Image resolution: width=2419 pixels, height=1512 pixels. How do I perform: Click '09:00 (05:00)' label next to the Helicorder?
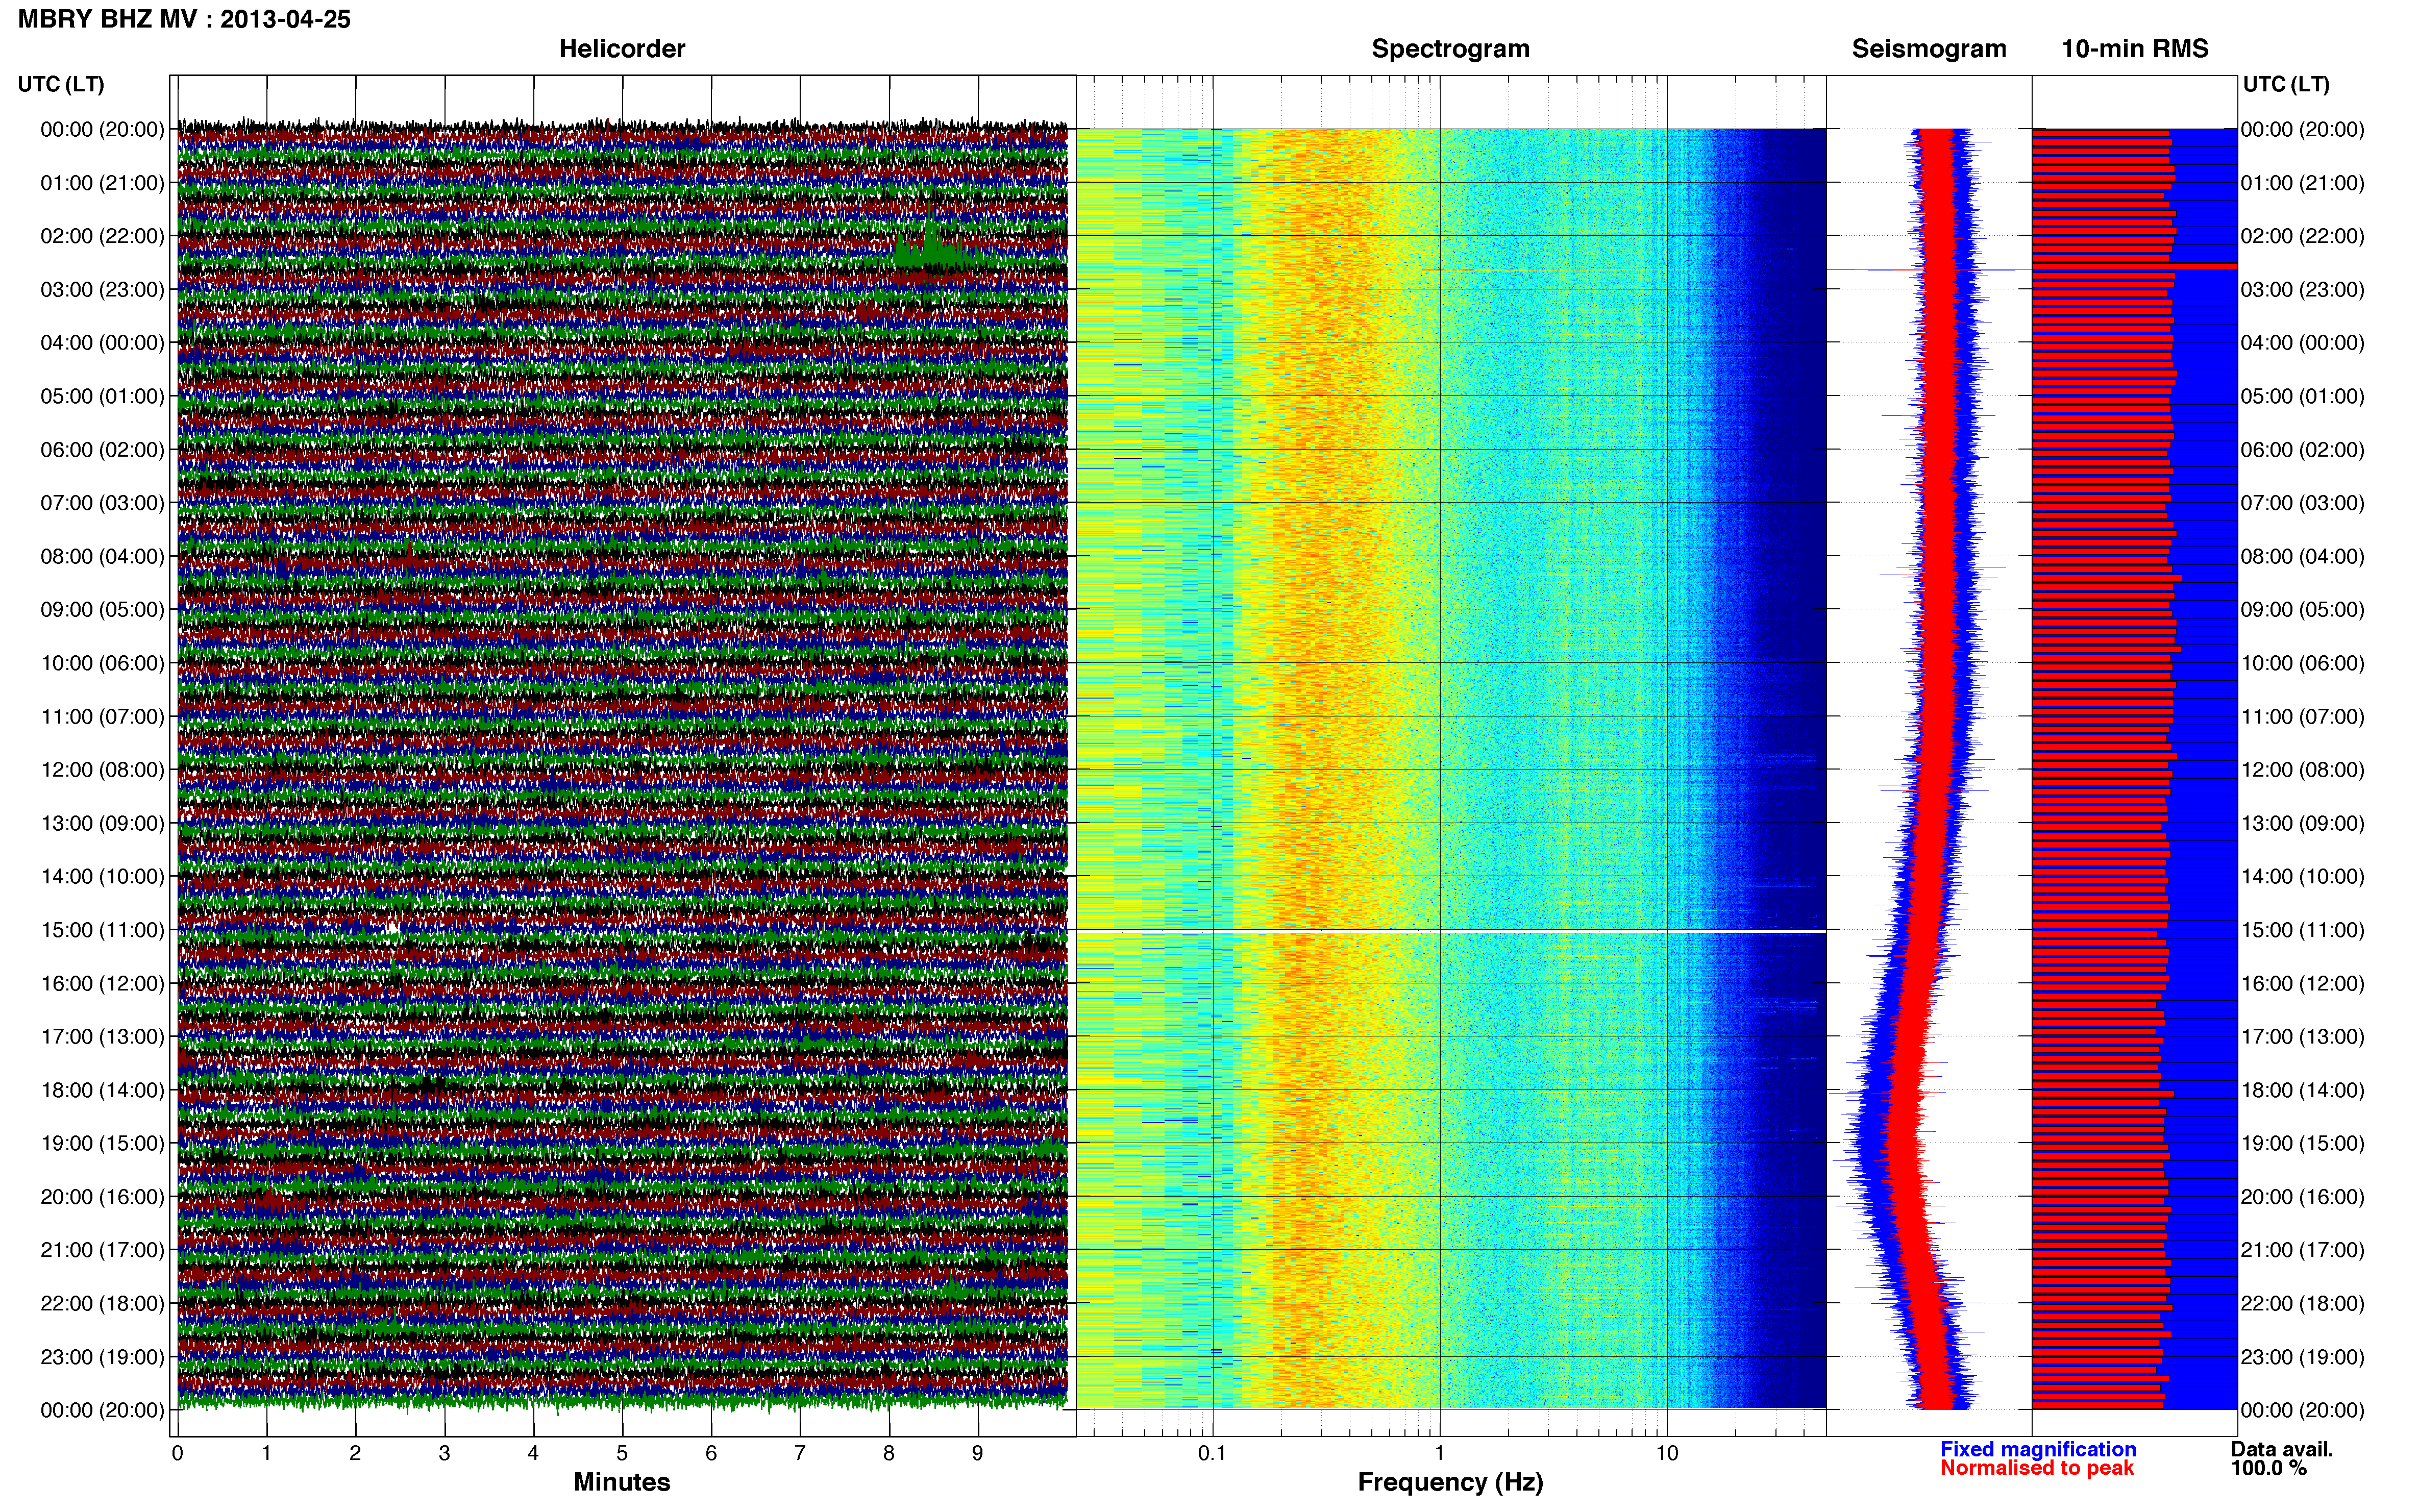(102, 610)
